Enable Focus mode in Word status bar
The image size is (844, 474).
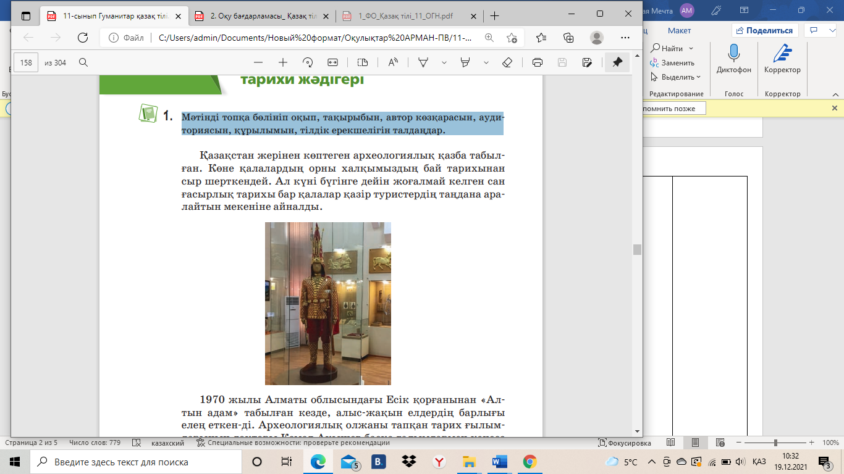pos(625,443)
